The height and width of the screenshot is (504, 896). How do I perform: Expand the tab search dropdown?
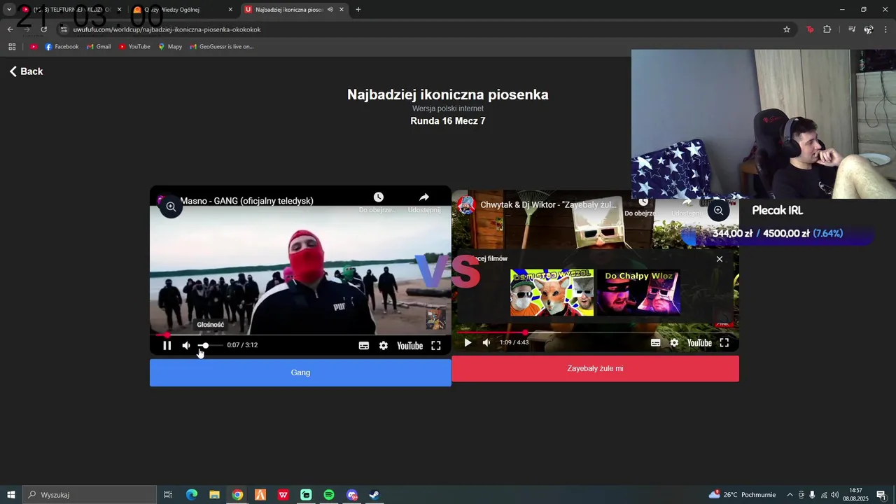click(9, 10)
